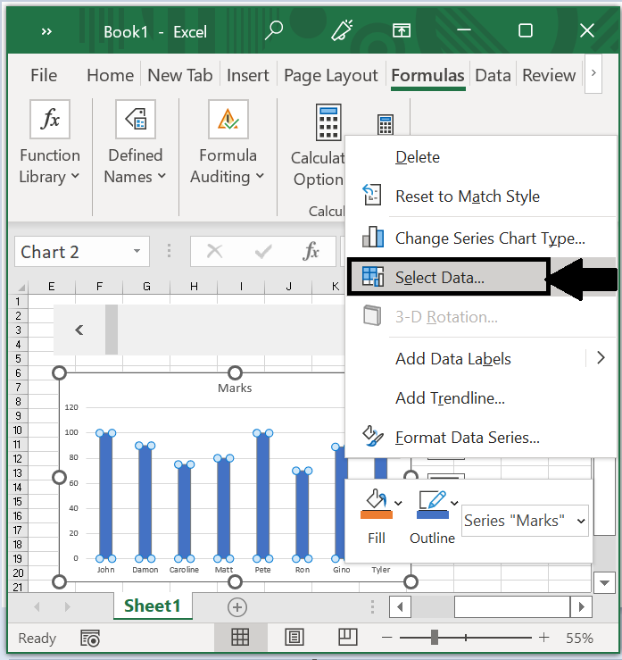The width and height of the screenshot is (622, 660).
Task: Click the Calculation Options calculator icon
Action: 328,122
